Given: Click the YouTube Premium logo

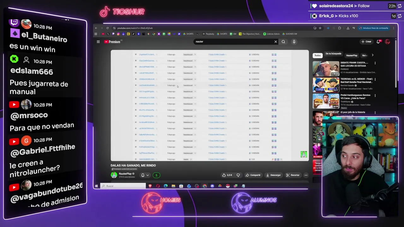Looking at the screenshot, I should coord(112,42).
